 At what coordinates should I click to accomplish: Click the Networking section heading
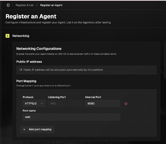tap(21, 36)
